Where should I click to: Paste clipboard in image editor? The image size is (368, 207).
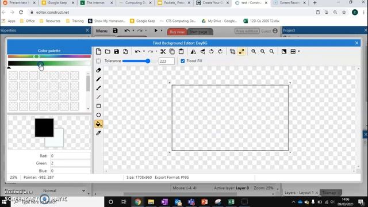point(181,51)
